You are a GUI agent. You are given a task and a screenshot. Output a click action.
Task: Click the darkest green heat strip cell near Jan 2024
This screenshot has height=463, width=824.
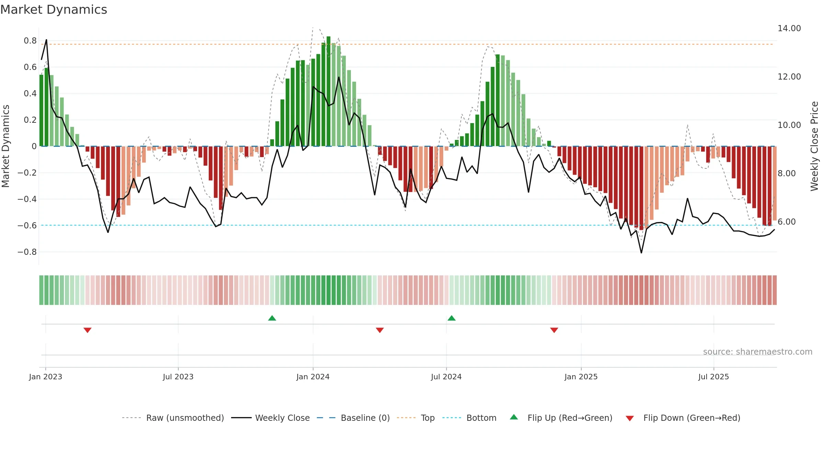pyautogui.click(x=329, y=290)
